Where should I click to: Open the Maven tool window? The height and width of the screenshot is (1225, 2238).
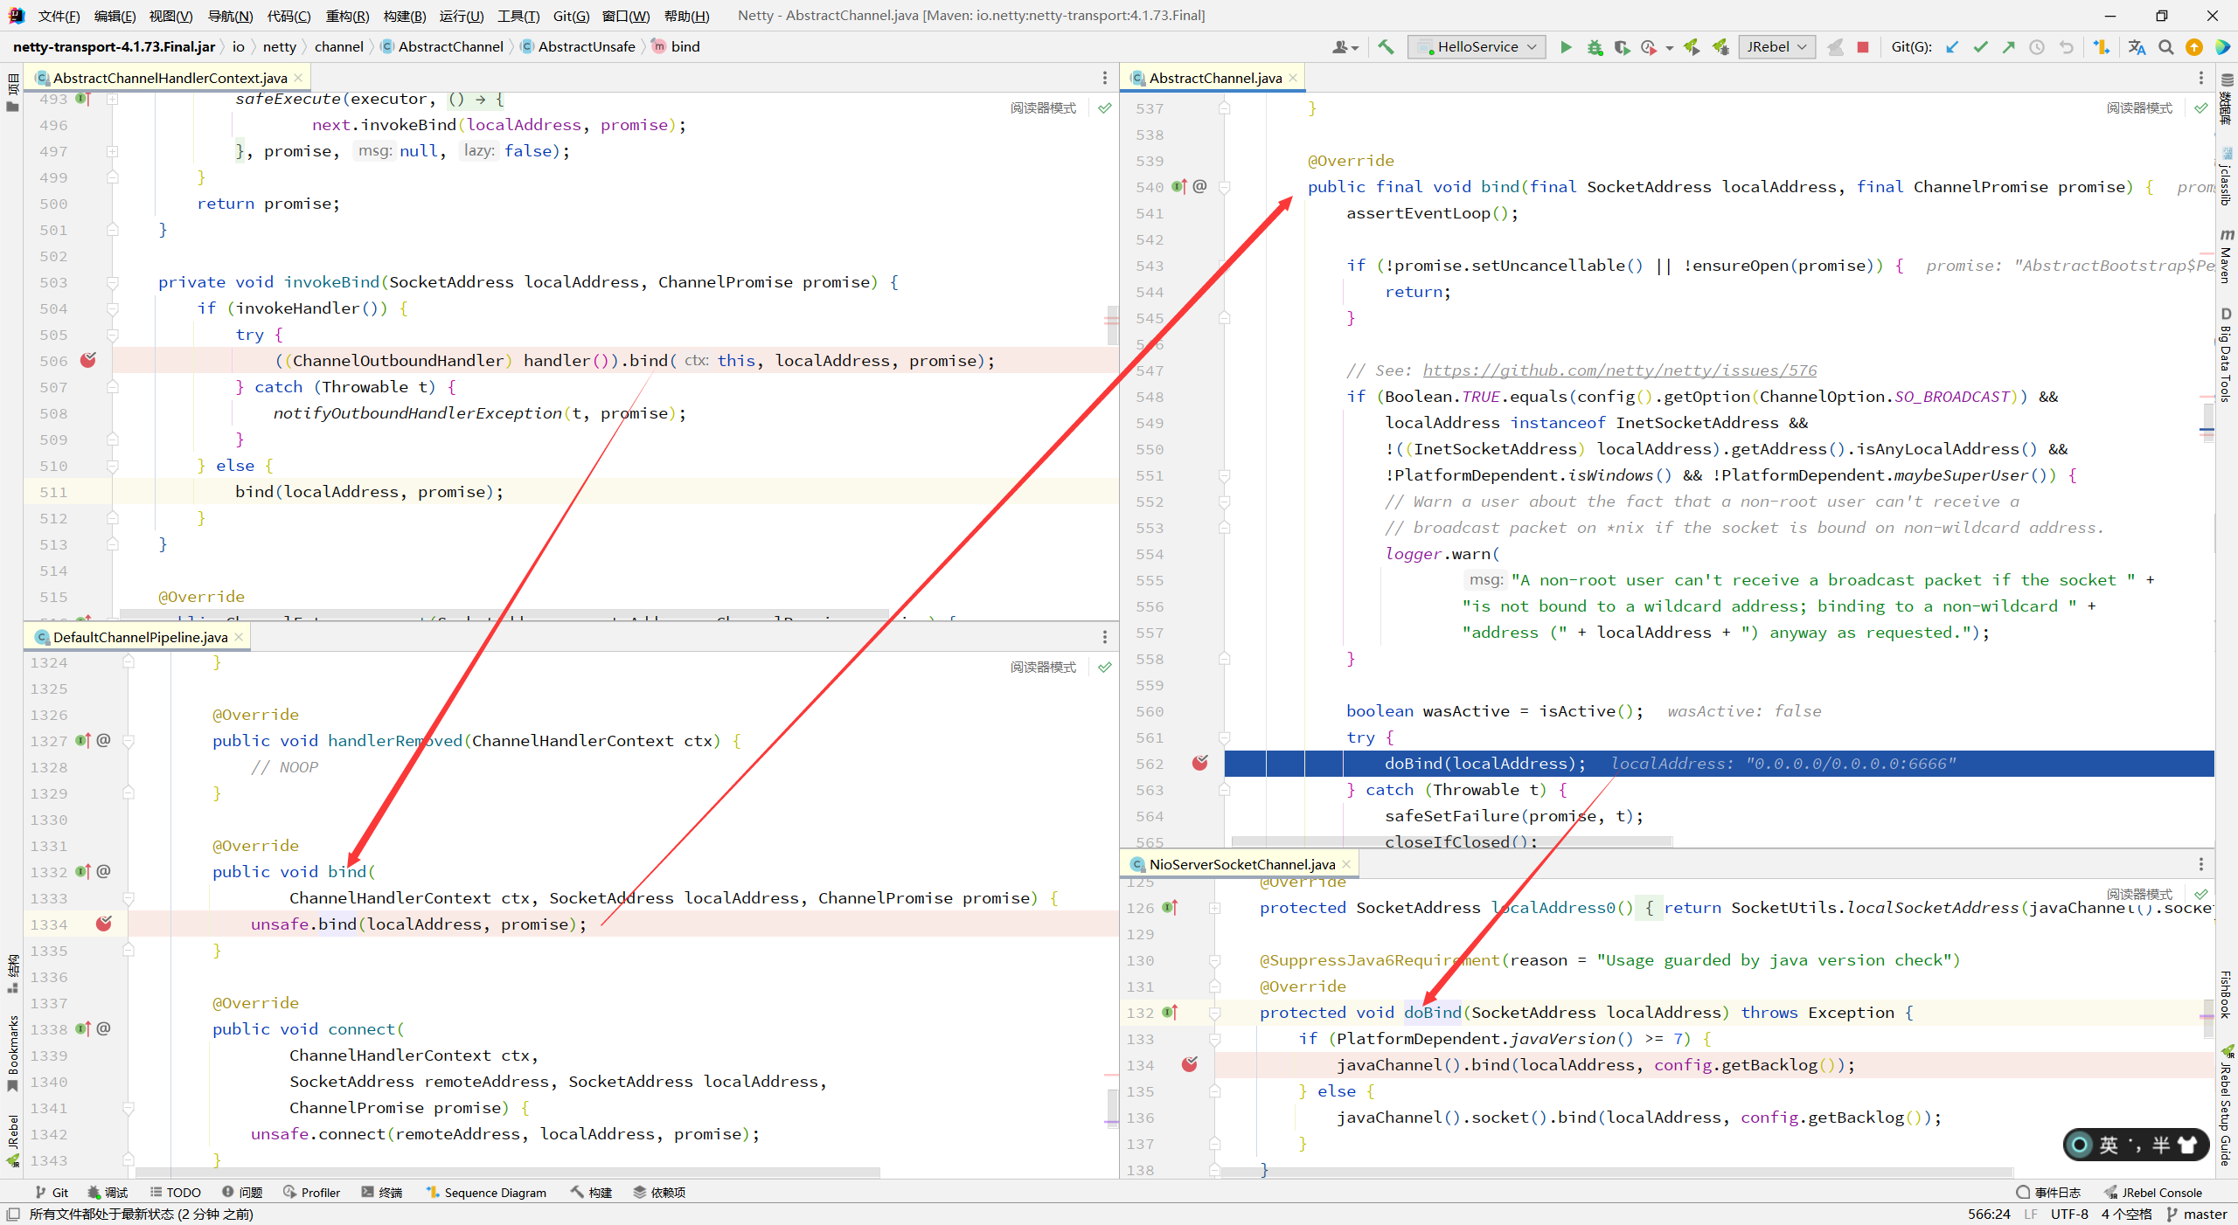click(x=2227, y=258)
